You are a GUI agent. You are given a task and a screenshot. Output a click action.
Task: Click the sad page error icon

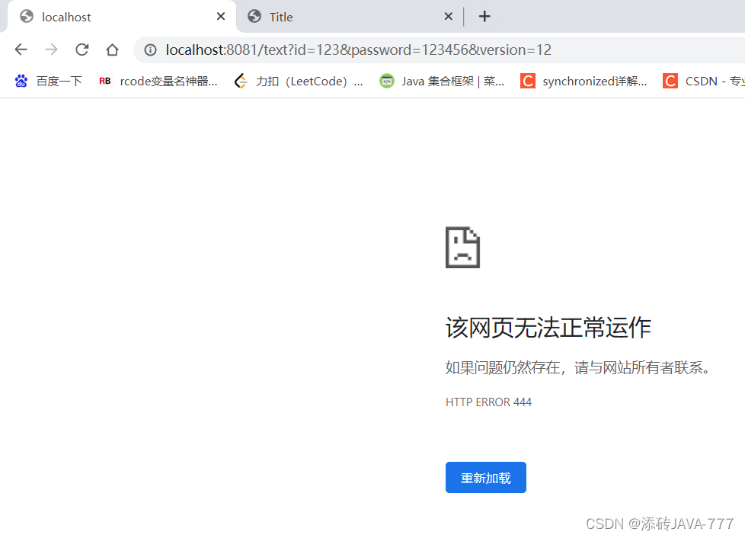(x=462, y=248)
